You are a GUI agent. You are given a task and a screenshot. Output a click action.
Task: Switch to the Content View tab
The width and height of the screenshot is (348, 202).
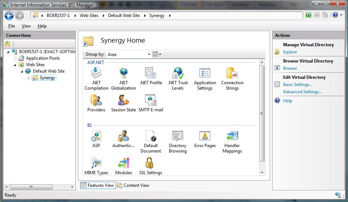pos(133,185)
